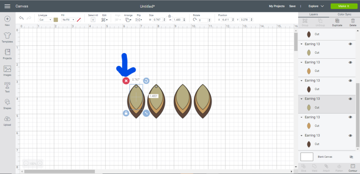
Task: Click the Rotate icon in toolbar
Action: [x=195, y=20]
